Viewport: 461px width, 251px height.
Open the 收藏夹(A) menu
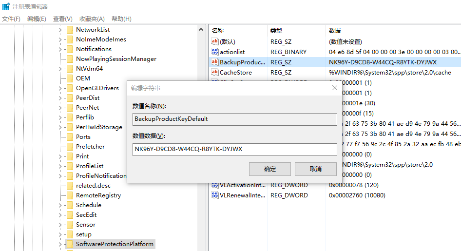(92, 19)
